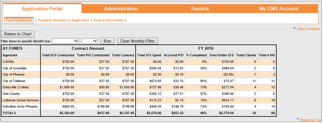Image resolution: width=323 pixels, height=123 pixels.
Task: Switch to the Administration tab
Action: coord(121,9)
